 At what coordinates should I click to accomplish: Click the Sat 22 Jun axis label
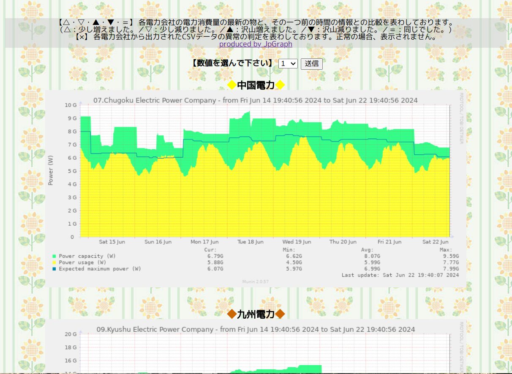pos(436,242)
